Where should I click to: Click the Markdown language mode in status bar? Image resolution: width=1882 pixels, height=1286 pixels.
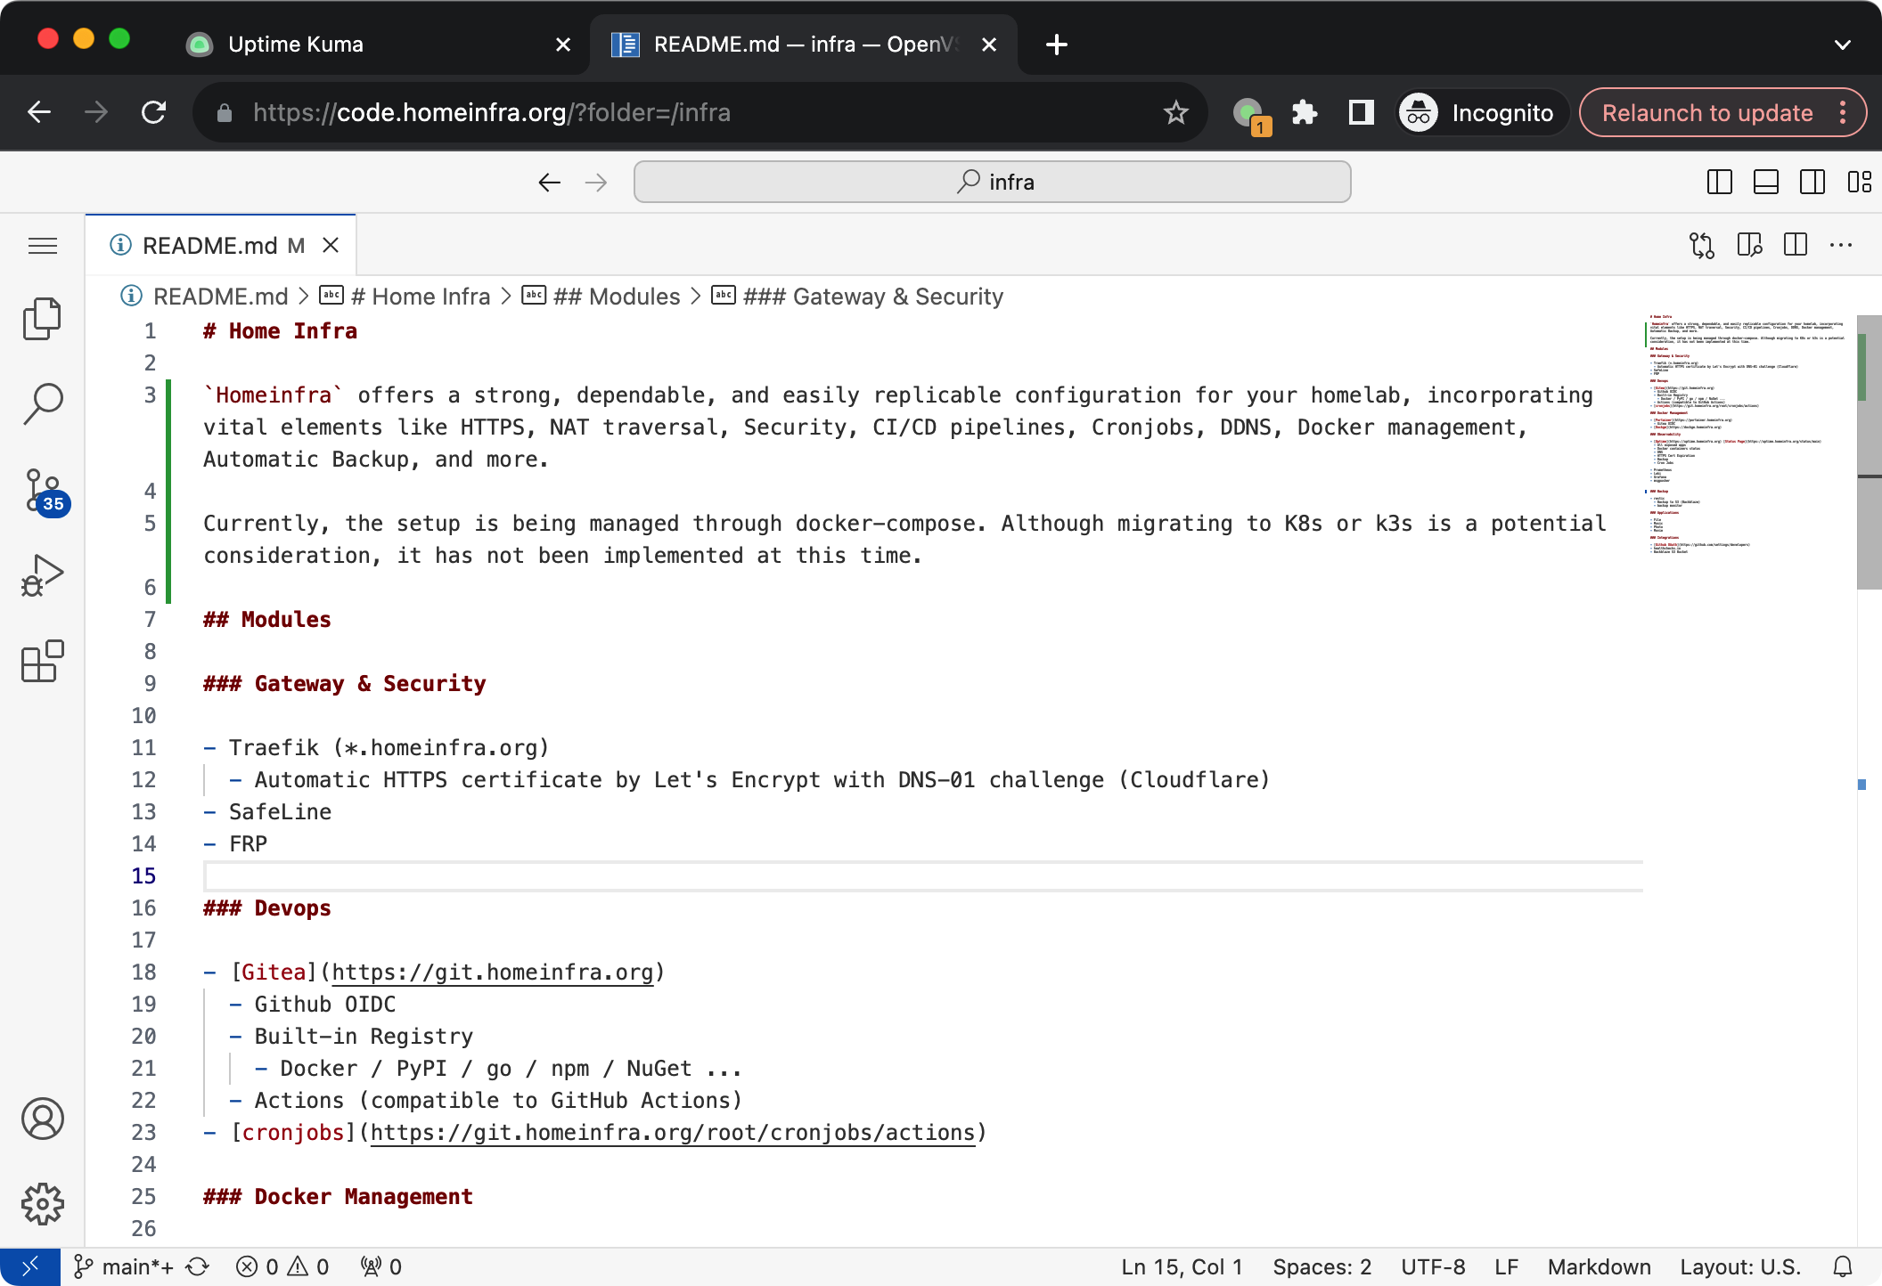(x=1599, y=1266)
